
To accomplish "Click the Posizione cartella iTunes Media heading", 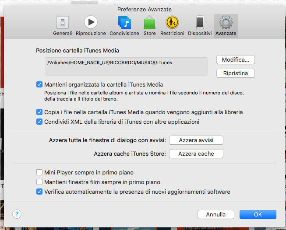I will (x=78, y=50).
